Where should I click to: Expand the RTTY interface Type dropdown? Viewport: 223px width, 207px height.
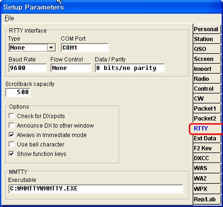pyautogui.click(x=51, y=48)
